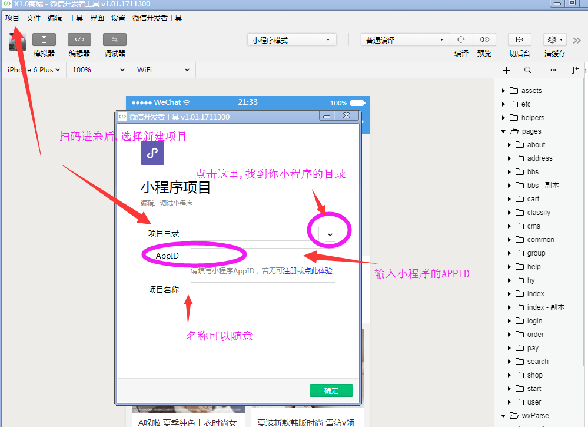Click the compile refresh icon
This screenshot has width=588, height=427.
pos(461,40)
